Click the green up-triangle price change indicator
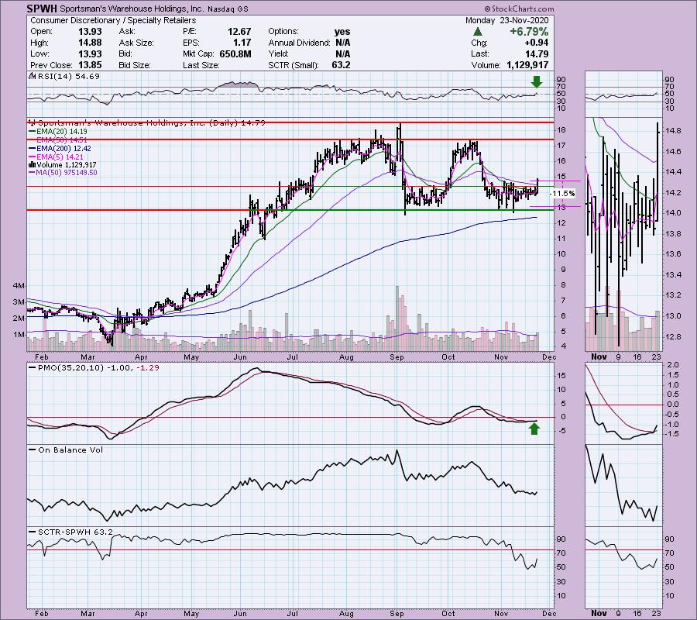The image size is (697, 620). [477, 32]
